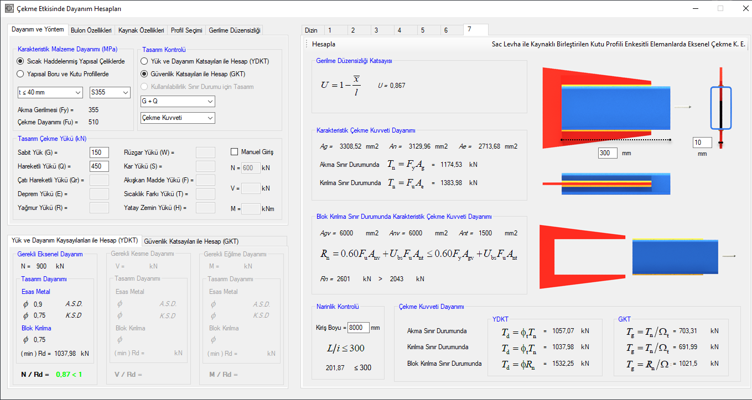This screenshot has width=752, height=400.
Task: Click the Kar Yükü (S) input field
Action: point(206,166)
